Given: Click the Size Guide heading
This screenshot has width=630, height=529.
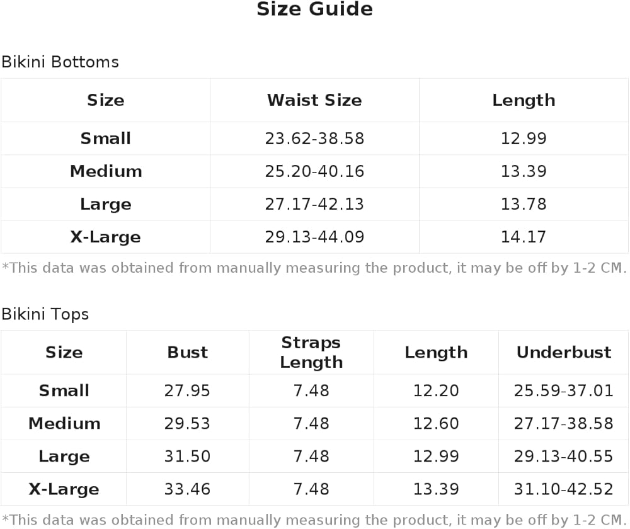Looking at the screenshot, I should (314, 9).
